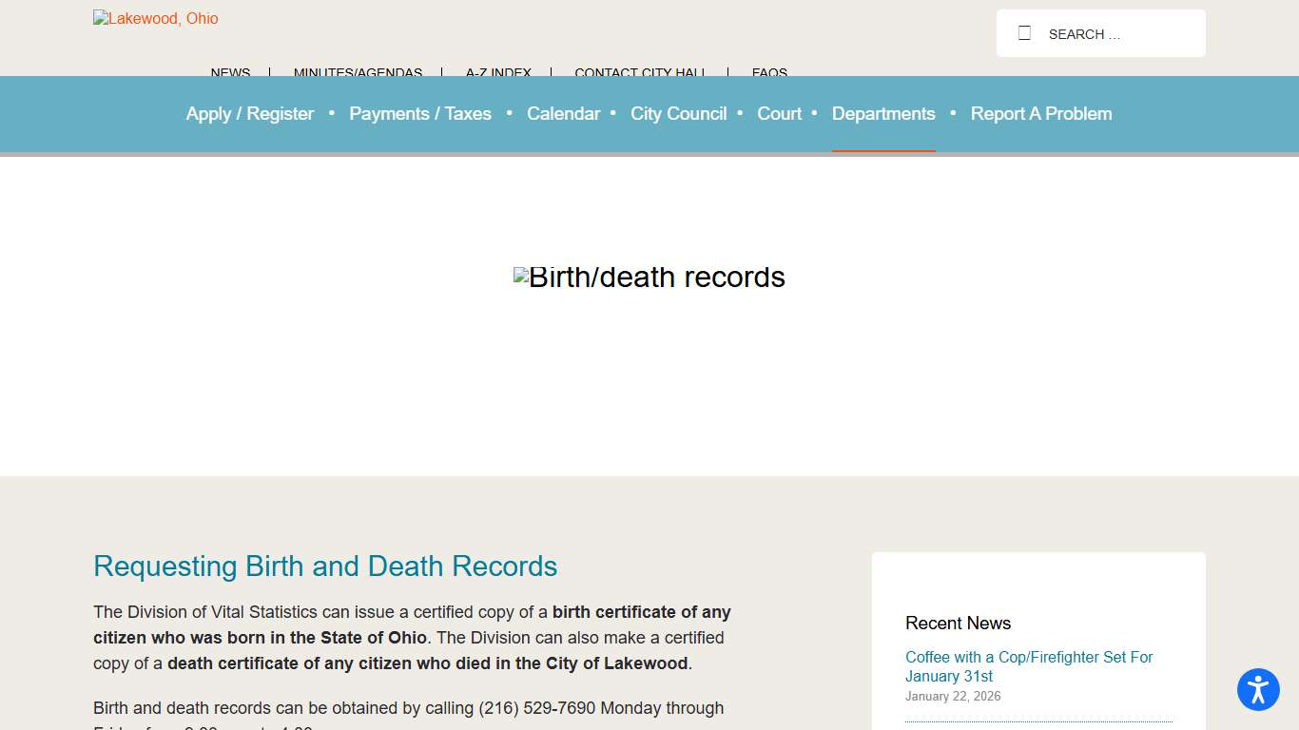Click the Requesting Birth and Death Records heading
Viewport: 1299px width, 730px height.
click(325, 567)
